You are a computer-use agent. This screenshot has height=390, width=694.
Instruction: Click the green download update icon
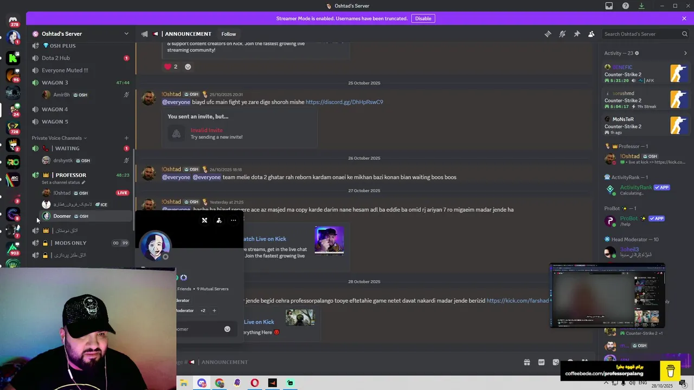(641, 6)
